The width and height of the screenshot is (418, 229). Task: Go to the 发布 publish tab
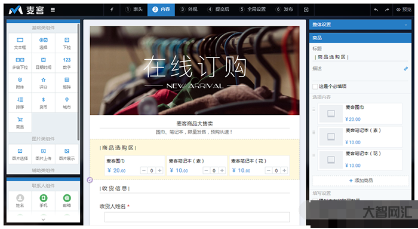click(x=284, y=10)
